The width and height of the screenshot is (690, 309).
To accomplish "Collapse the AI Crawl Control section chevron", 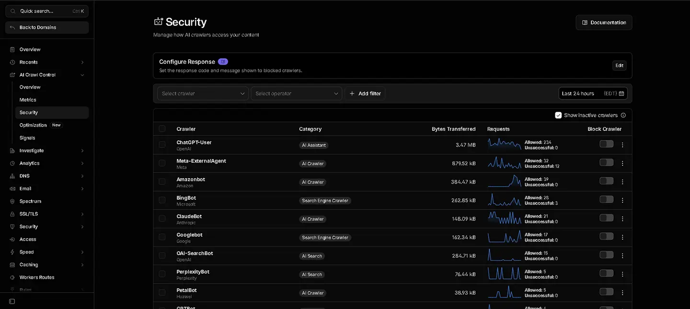I will coord(82,75).
